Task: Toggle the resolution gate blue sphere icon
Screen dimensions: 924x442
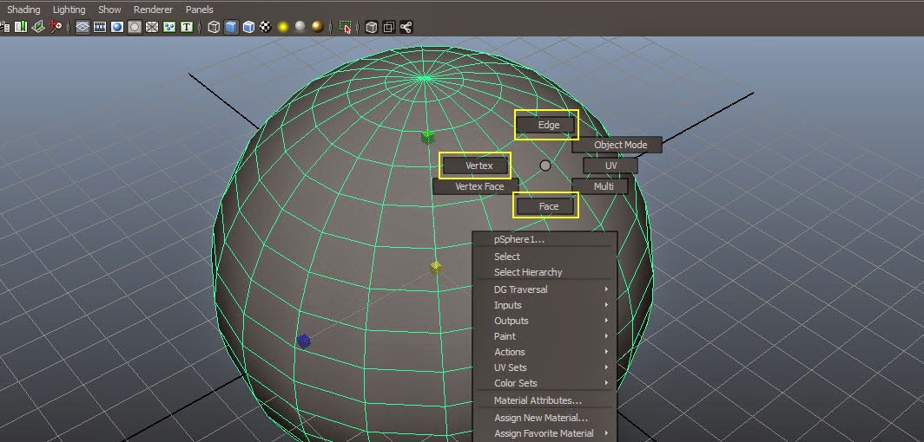Action: [x=116, y=27]
